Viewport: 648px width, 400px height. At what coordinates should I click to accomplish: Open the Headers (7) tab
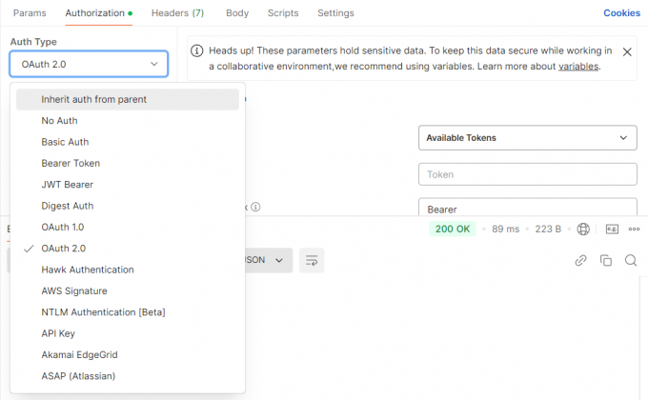(177, 13)
